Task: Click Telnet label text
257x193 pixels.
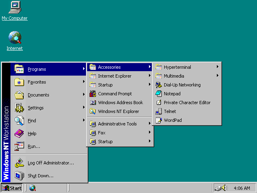Action: [x=170, y=111]
